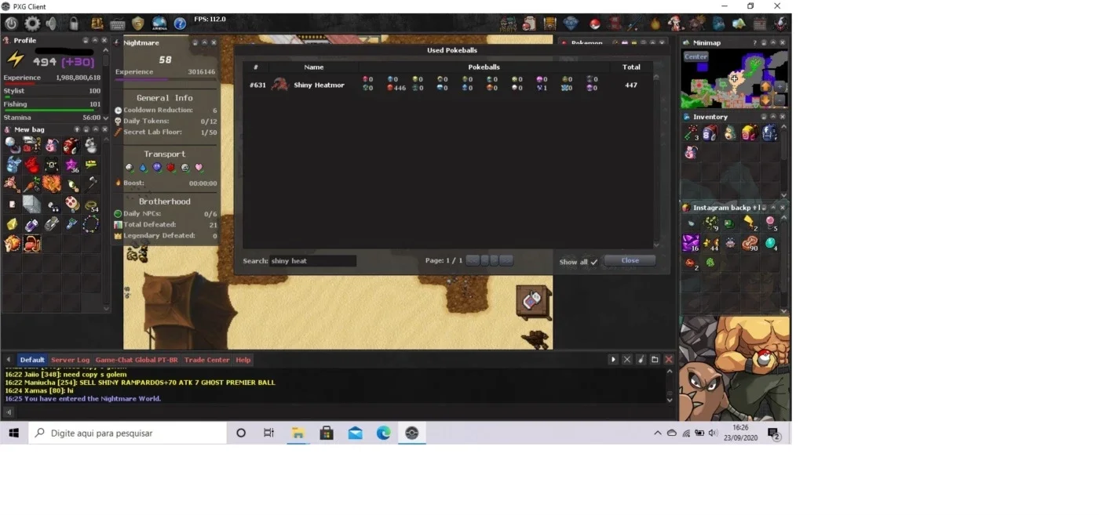Viewport: 1099px width, 515px height.
Task: Open the Windows notification center
Action: pyautogui.click(x=773, y=433)
